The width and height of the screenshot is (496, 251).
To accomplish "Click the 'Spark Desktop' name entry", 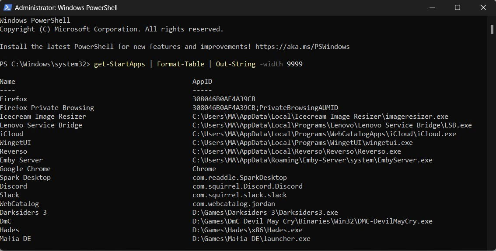I will (25, 177).
